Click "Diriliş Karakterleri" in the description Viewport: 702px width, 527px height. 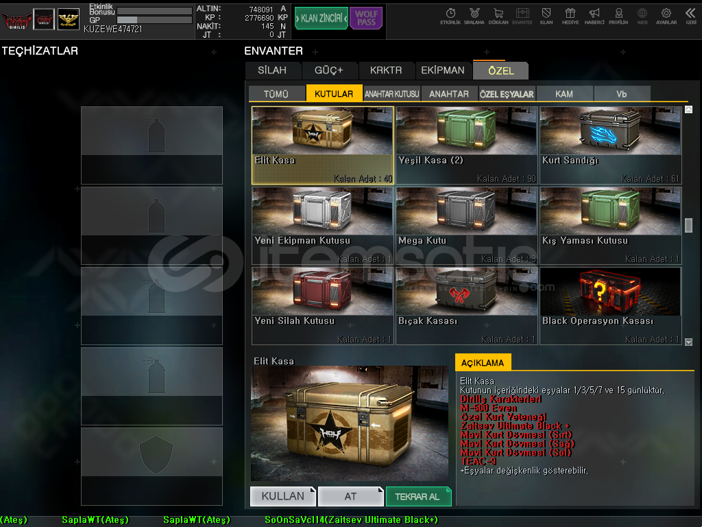tap(500, 399)
